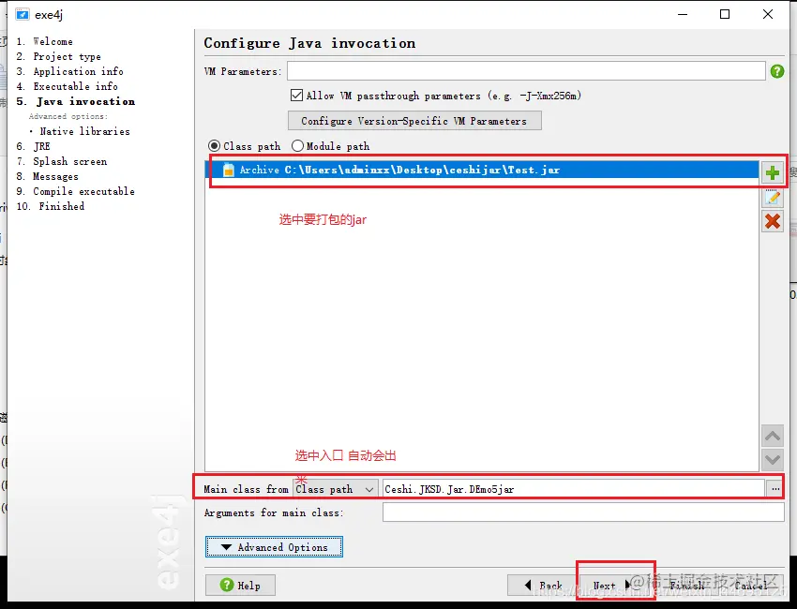Expand the Advanced Options button

[274, 547]
